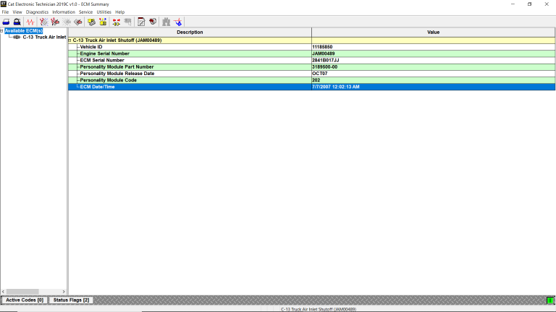Click the Description column header
Screen dimensions: 556x312
(190, 32)
